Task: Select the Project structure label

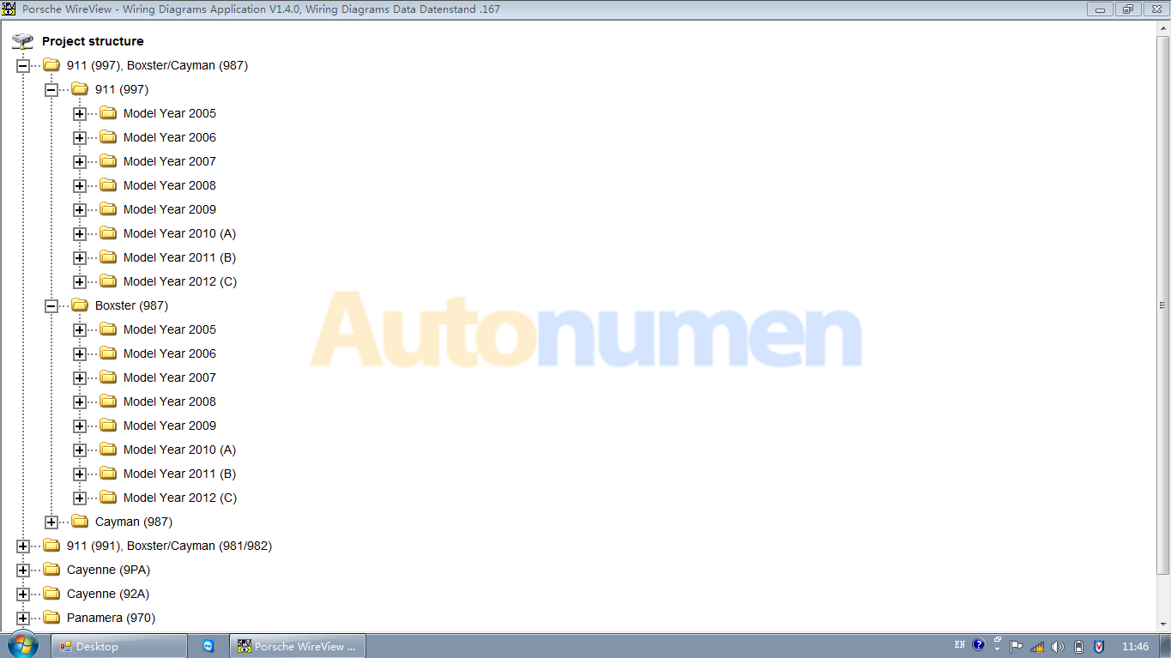Action: (x=93, y=41)
